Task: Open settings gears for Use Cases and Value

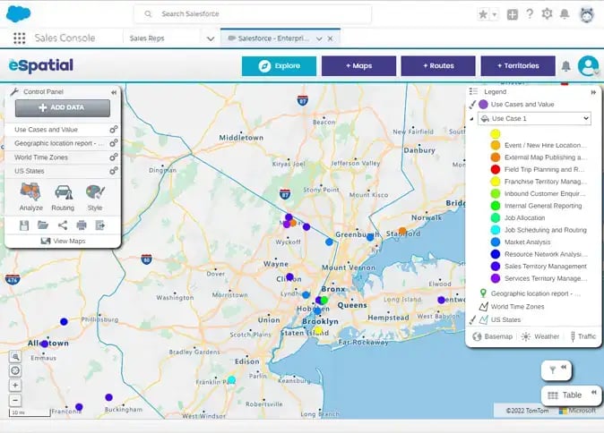Action: pyautogui.click(x=113, y=130)
